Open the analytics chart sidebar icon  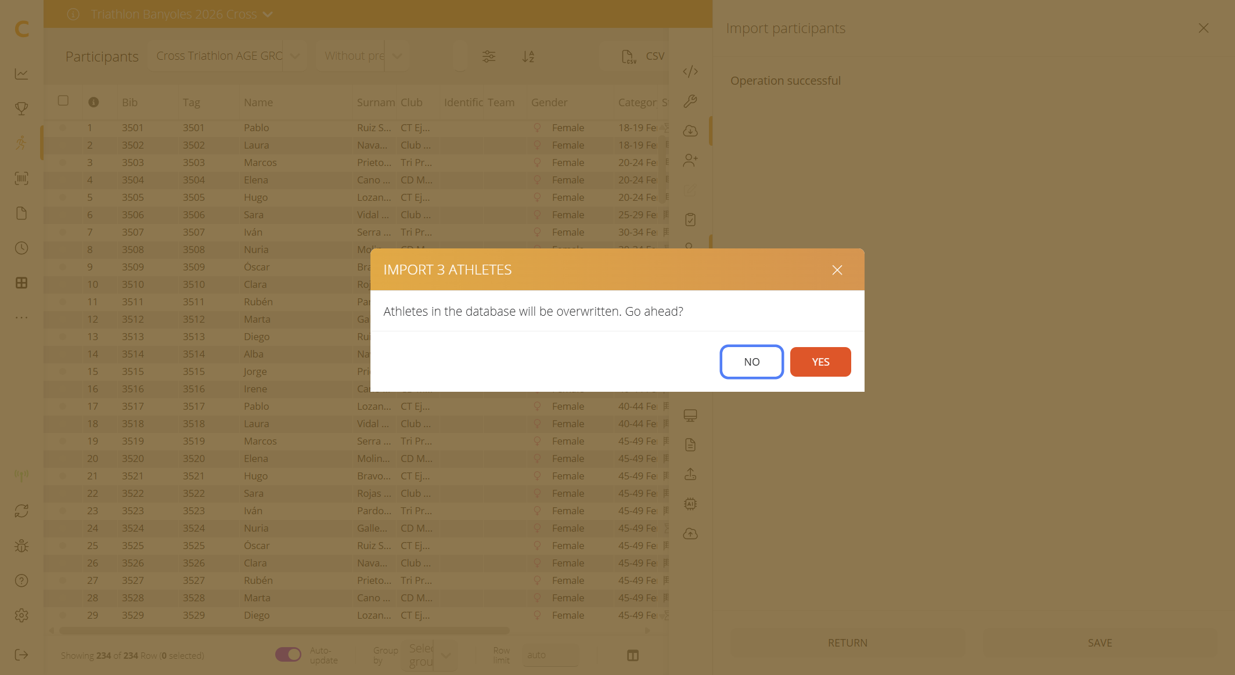point(21,74)
